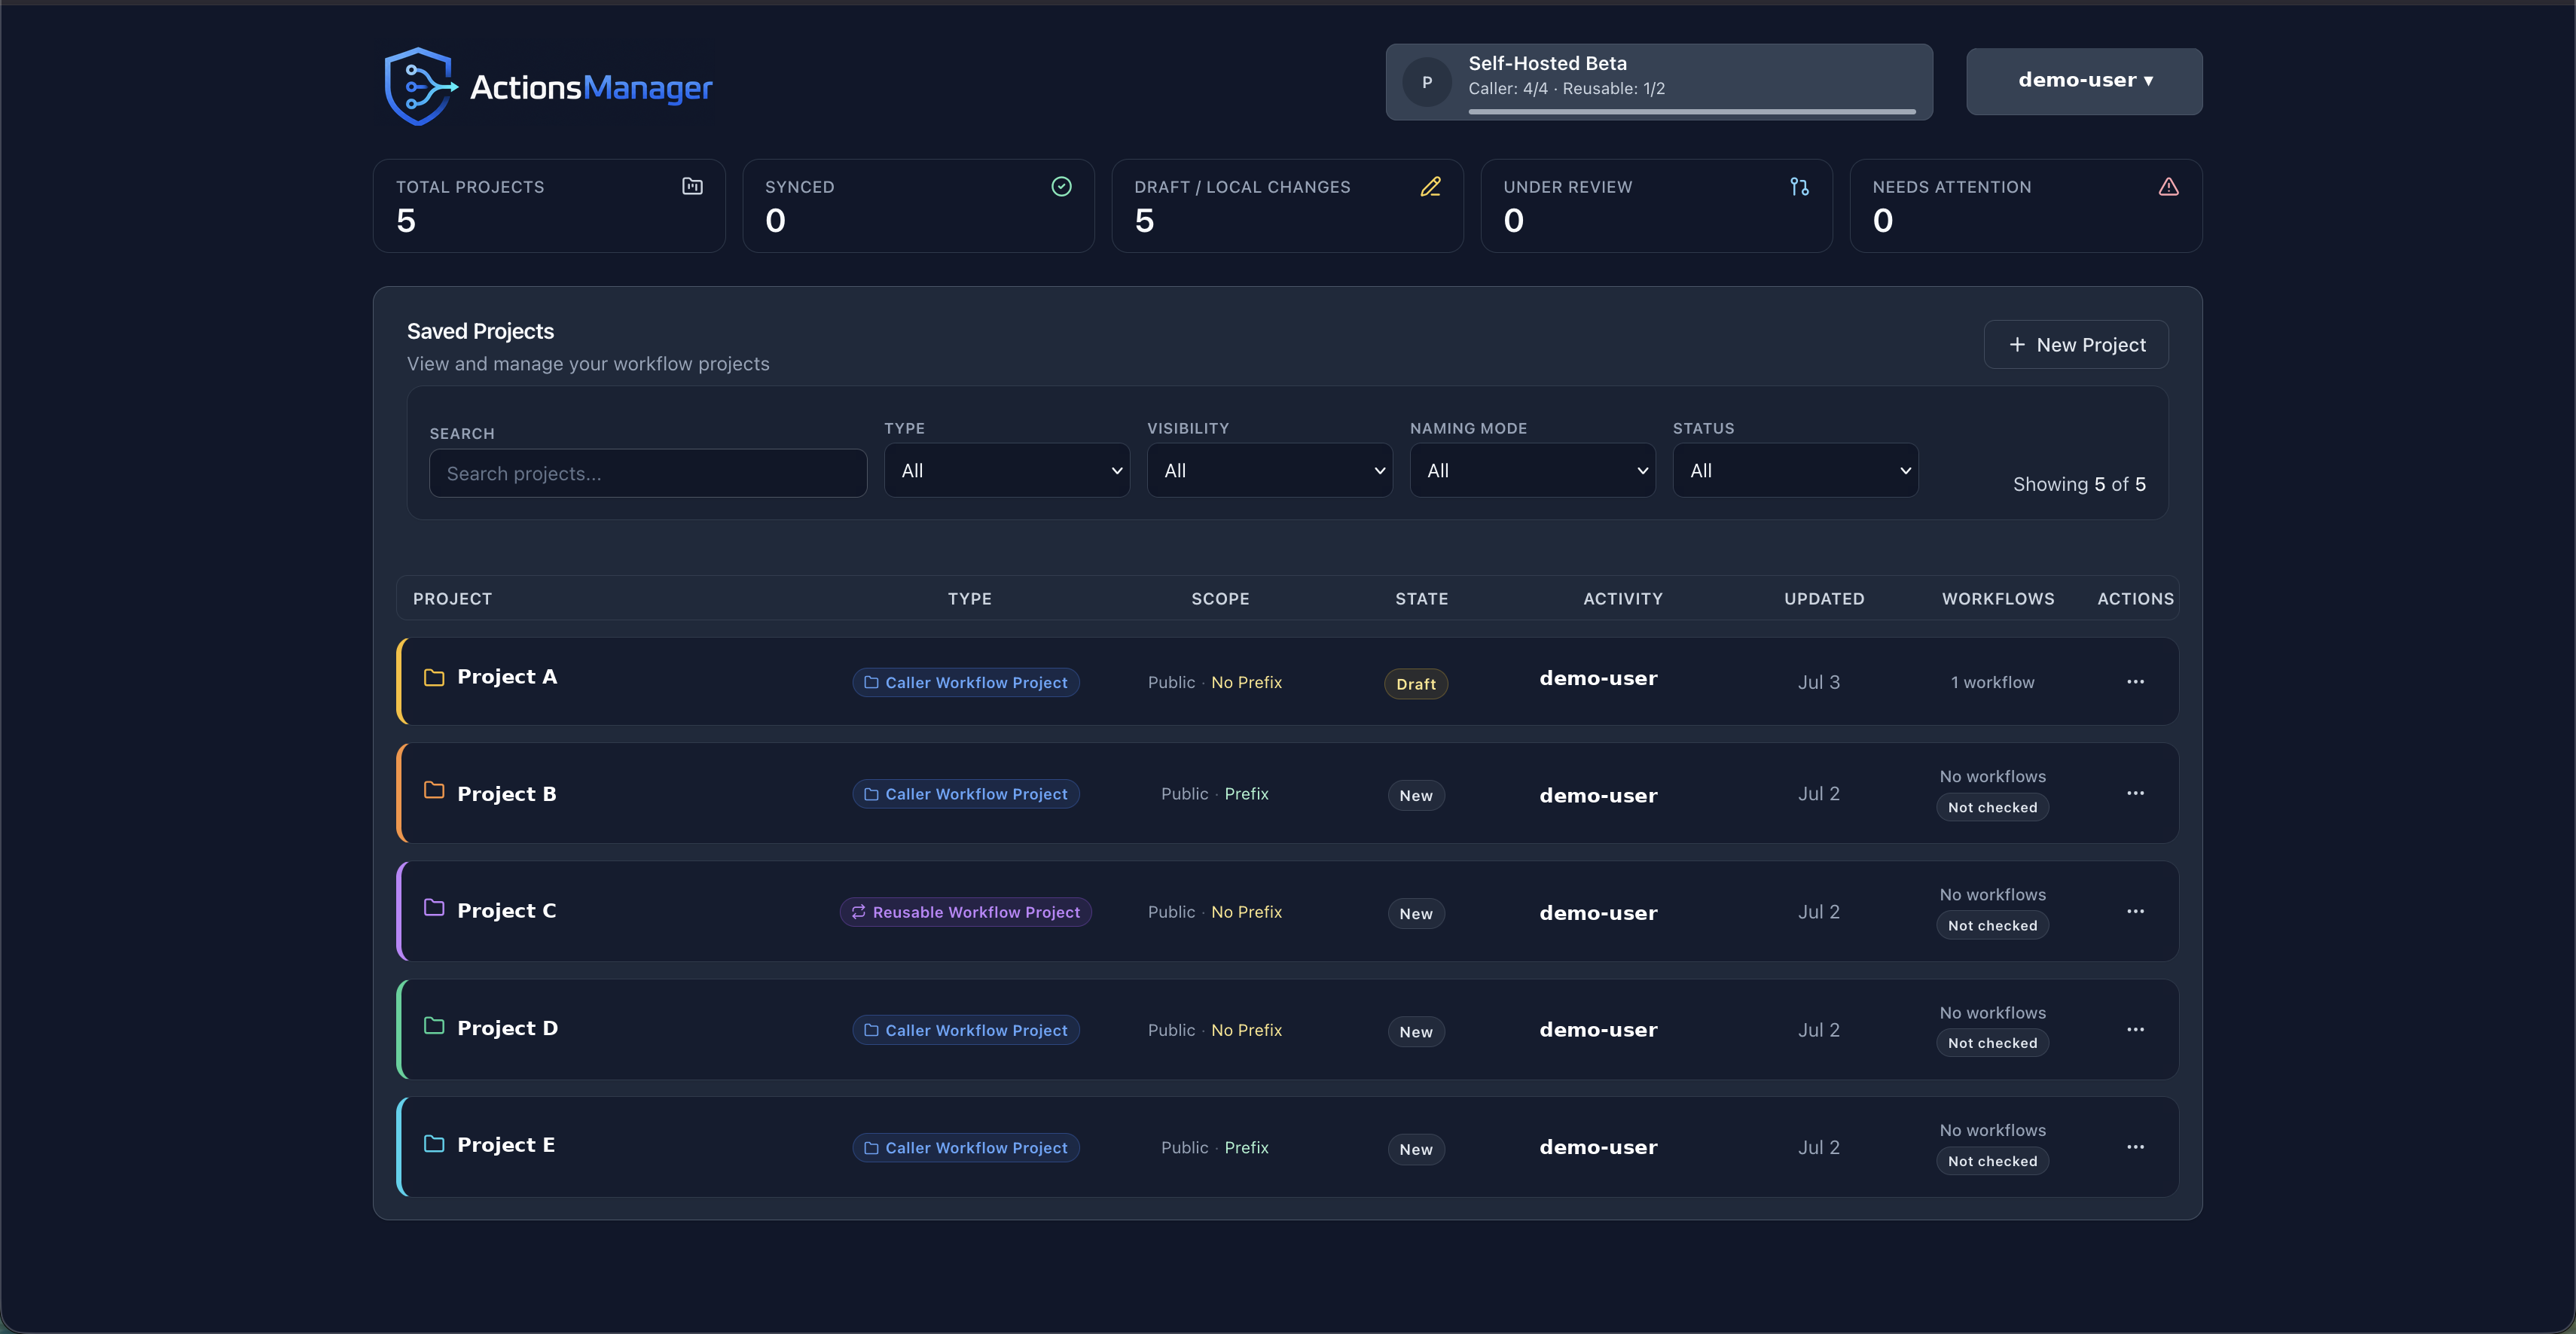Image resolution: width=2576 pixels, height=1334 pixels.
Task: Open the actions menu for Project D
Action: click(2135, 1029)
